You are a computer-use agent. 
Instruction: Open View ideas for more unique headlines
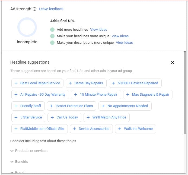[120, 36]
